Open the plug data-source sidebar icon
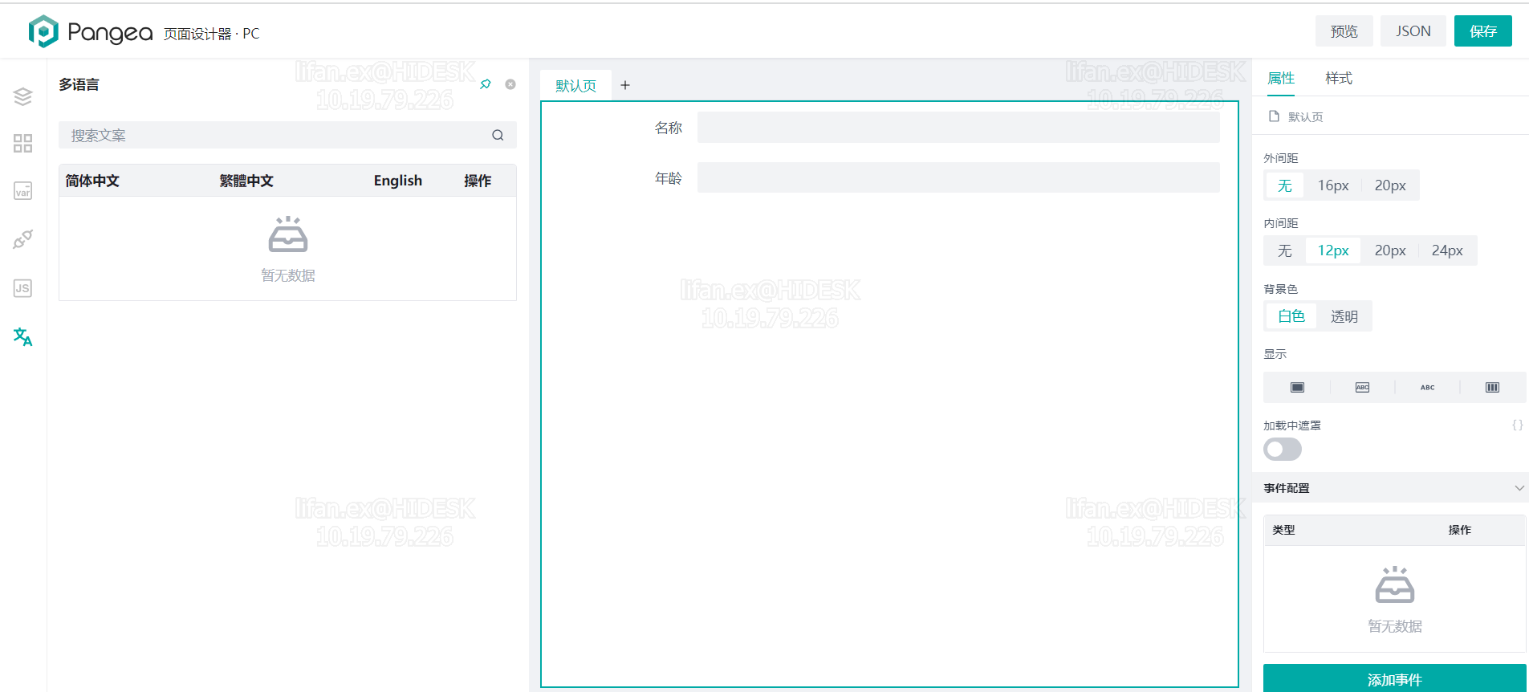The height and width of the screenshot is (692, 1529). point(22,239)
